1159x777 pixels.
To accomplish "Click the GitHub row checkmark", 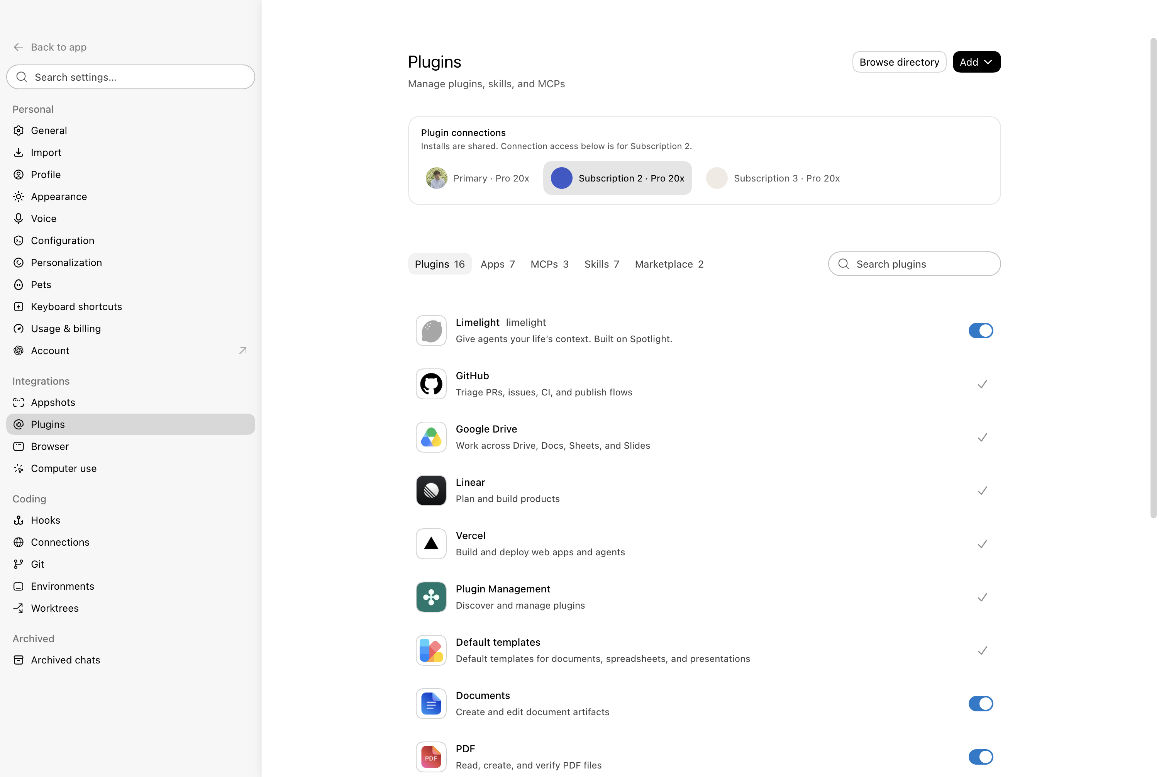I will coord(982,384).
